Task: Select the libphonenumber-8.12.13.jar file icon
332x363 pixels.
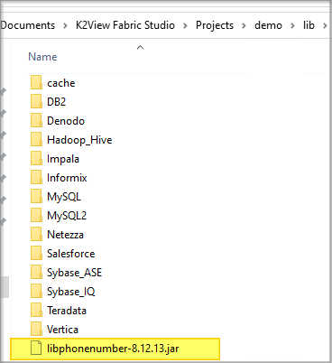Action: 36,349
